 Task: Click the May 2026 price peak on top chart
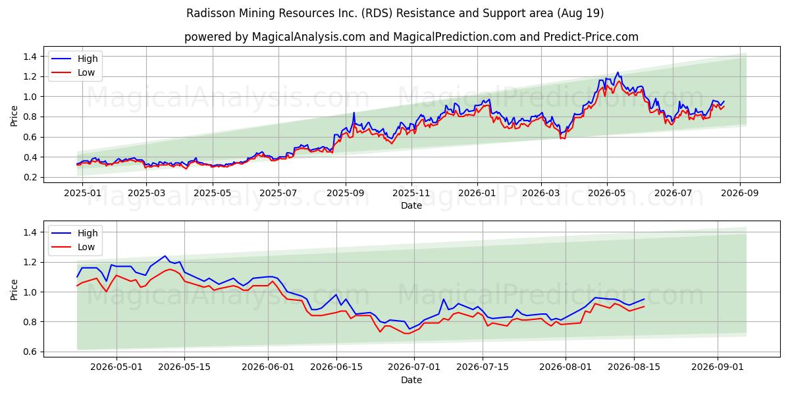point(618,72)
